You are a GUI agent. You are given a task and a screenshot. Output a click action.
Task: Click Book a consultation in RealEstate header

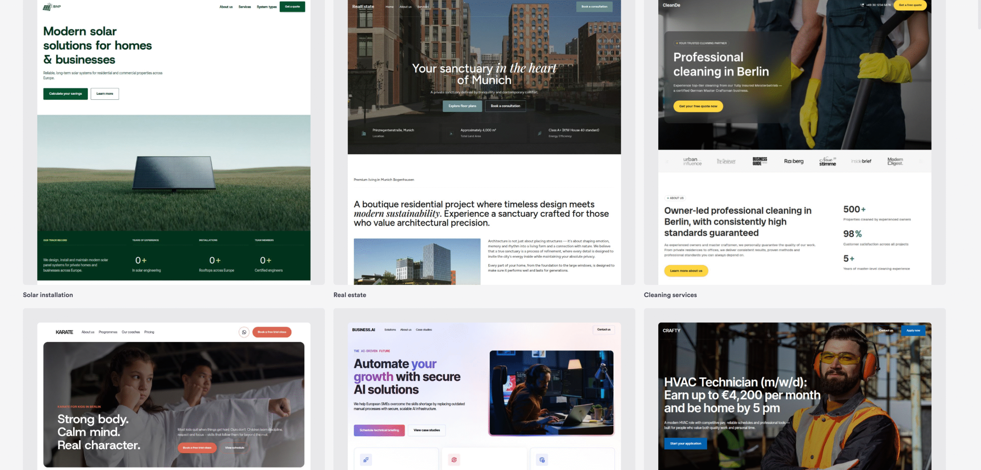coord(594,7)
